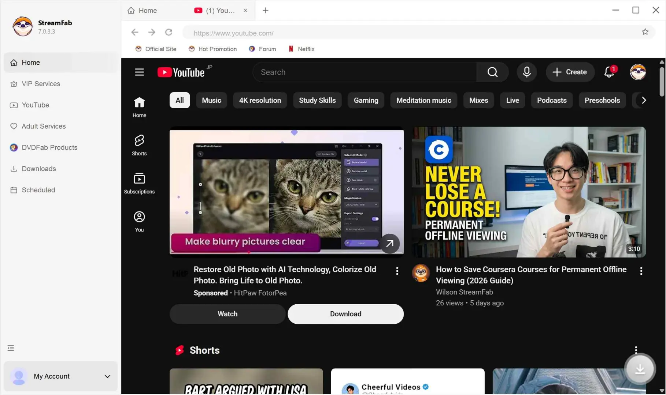Start voice search with microphone icon
The width and height of the screenshot is (666, 395).
tap(527, 72)
